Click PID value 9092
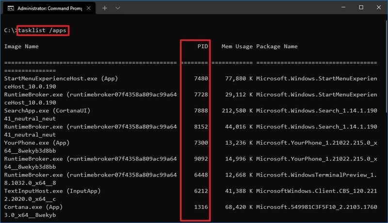Viewport: 388px width, 223px height. click(201, 159)
